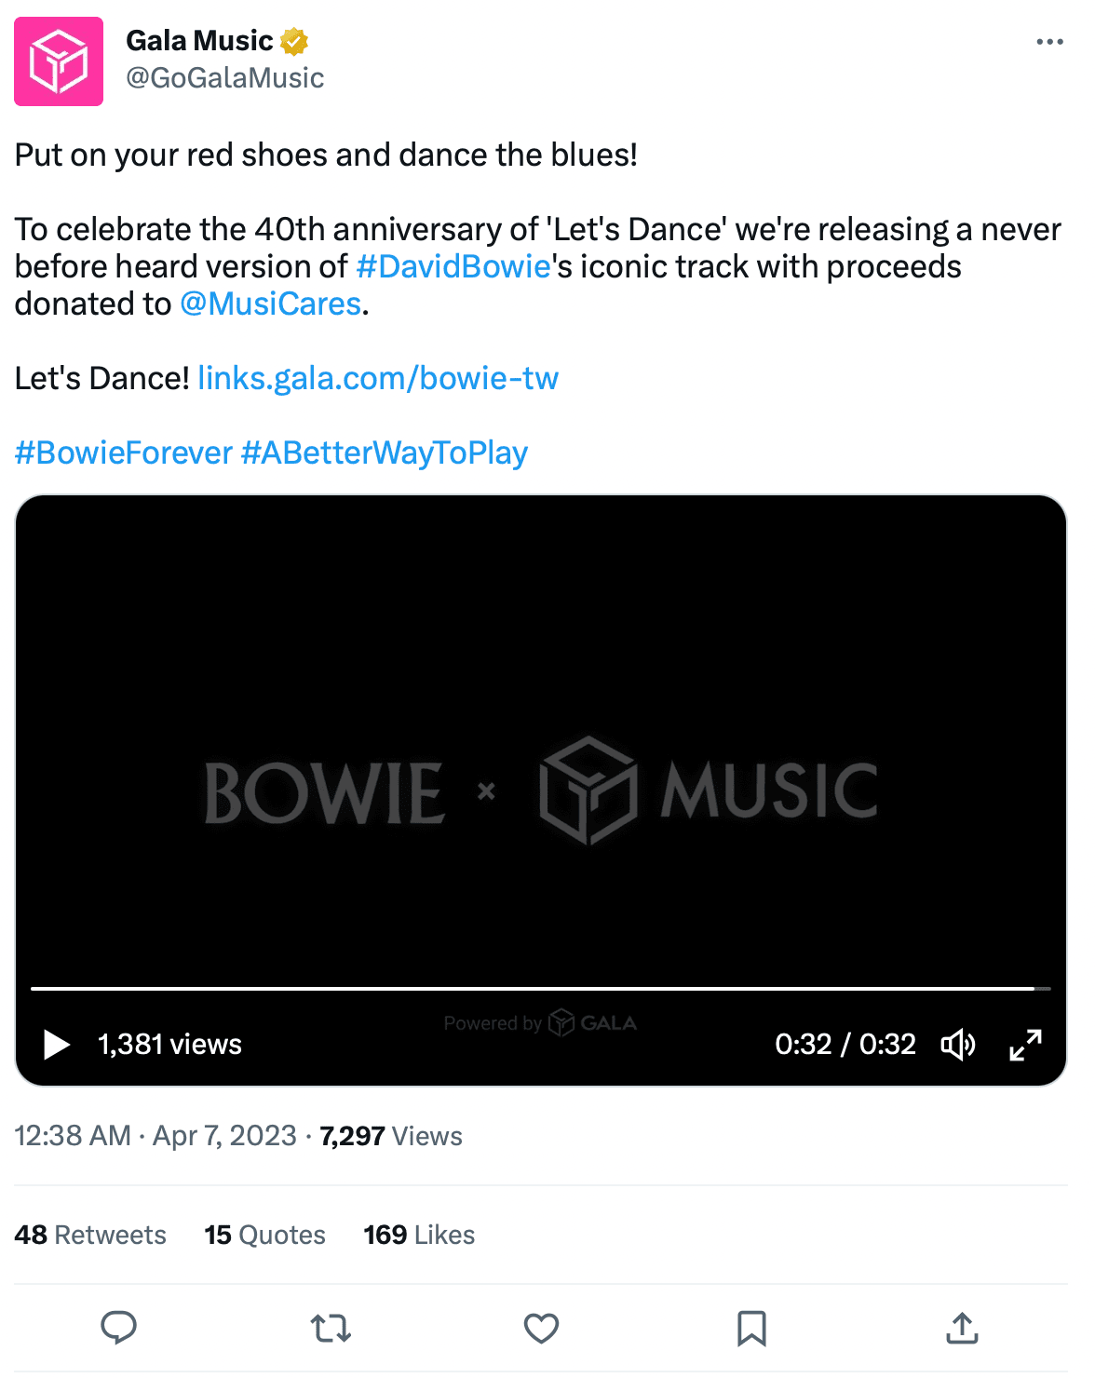Visit the @MusiCares mention

pos(270,304)
